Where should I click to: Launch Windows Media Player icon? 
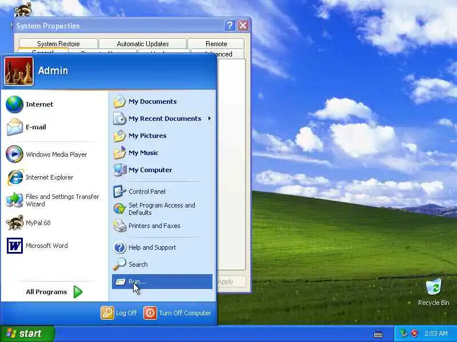[x=15, y=154]
